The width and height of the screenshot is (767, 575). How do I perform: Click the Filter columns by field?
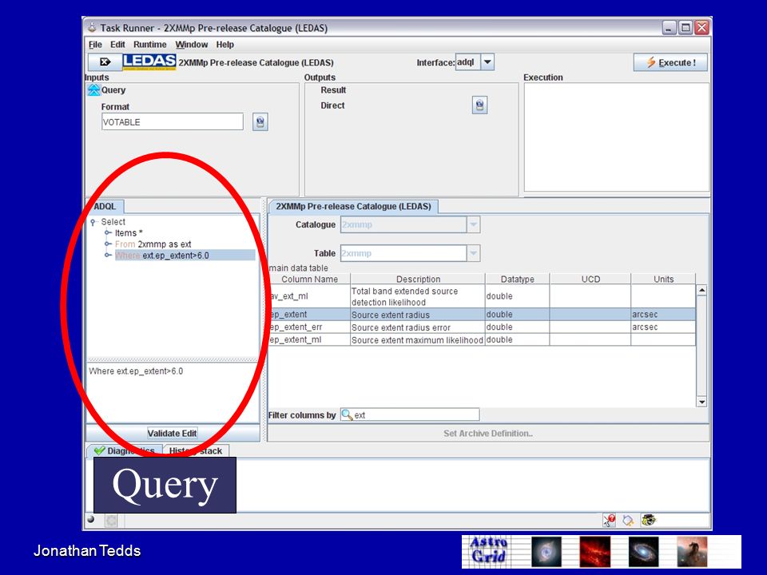pos(410,414)
